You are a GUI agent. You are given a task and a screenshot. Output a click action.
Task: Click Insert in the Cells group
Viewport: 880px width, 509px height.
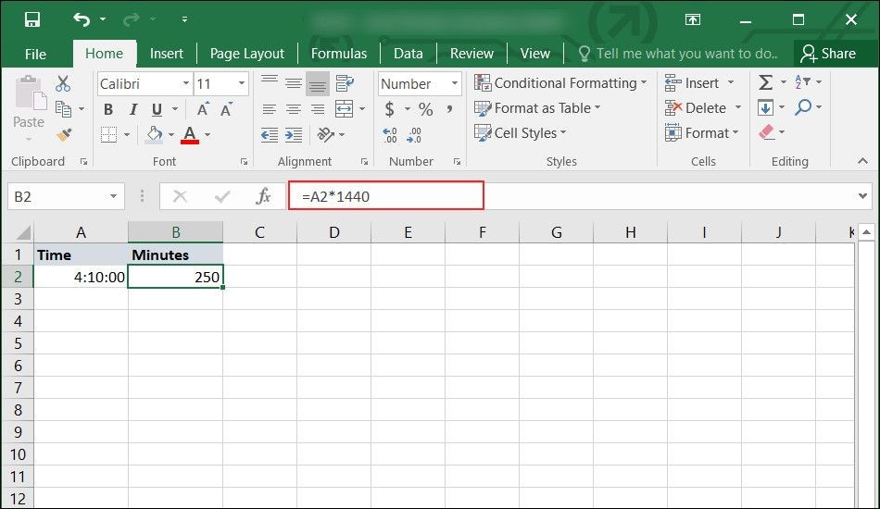tap(699, 83)
